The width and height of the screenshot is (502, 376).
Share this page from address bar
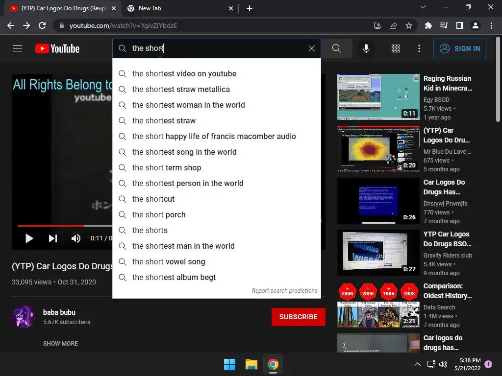[x=393, y=25]
